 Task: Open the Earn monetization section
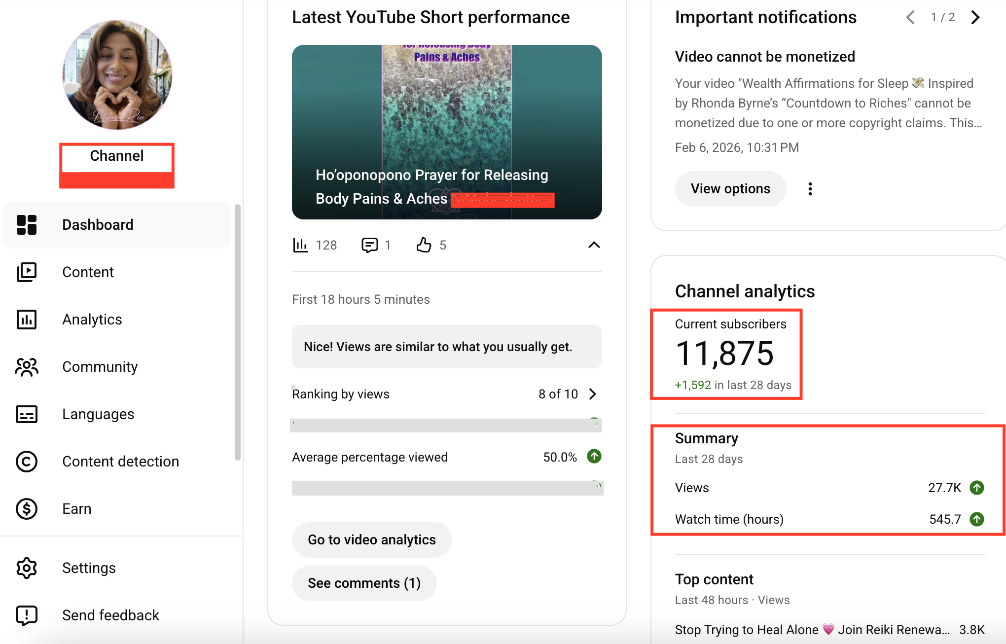click(x=76, y=508)
